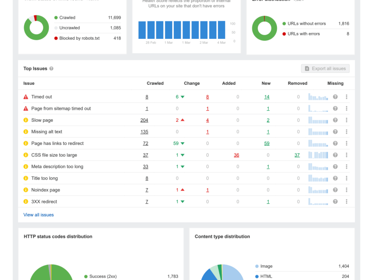Click added count 36 for CSS file size
Screen dimensions: 373x280
click(236, 155)
